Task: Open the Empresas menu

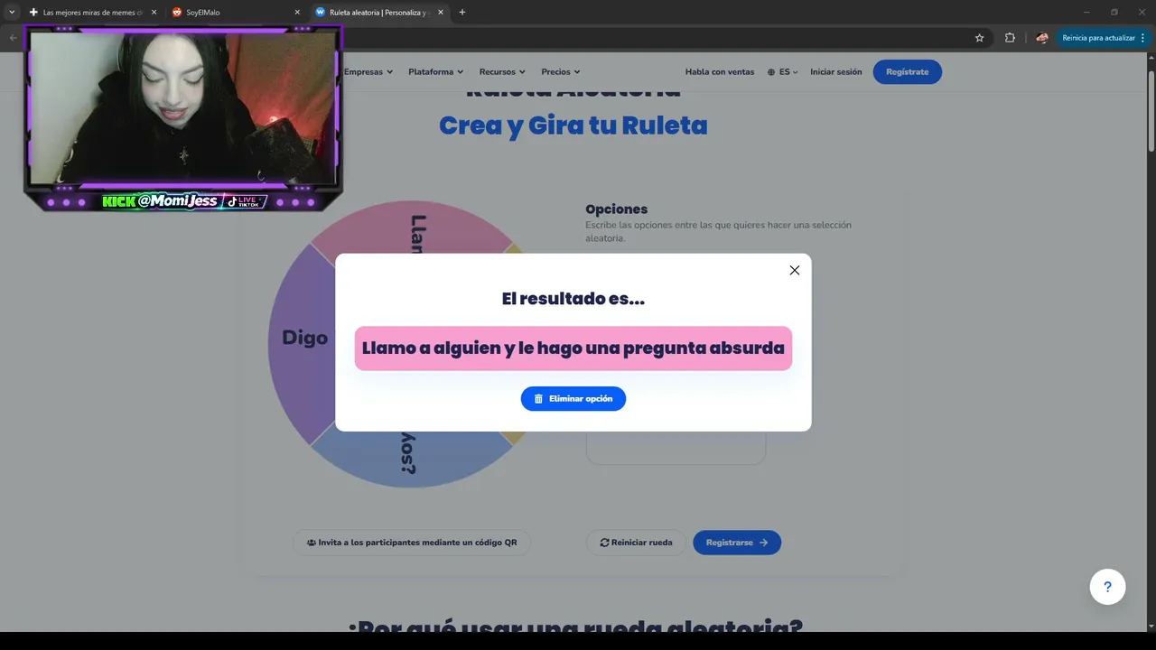Action: (x=368, y=72)
